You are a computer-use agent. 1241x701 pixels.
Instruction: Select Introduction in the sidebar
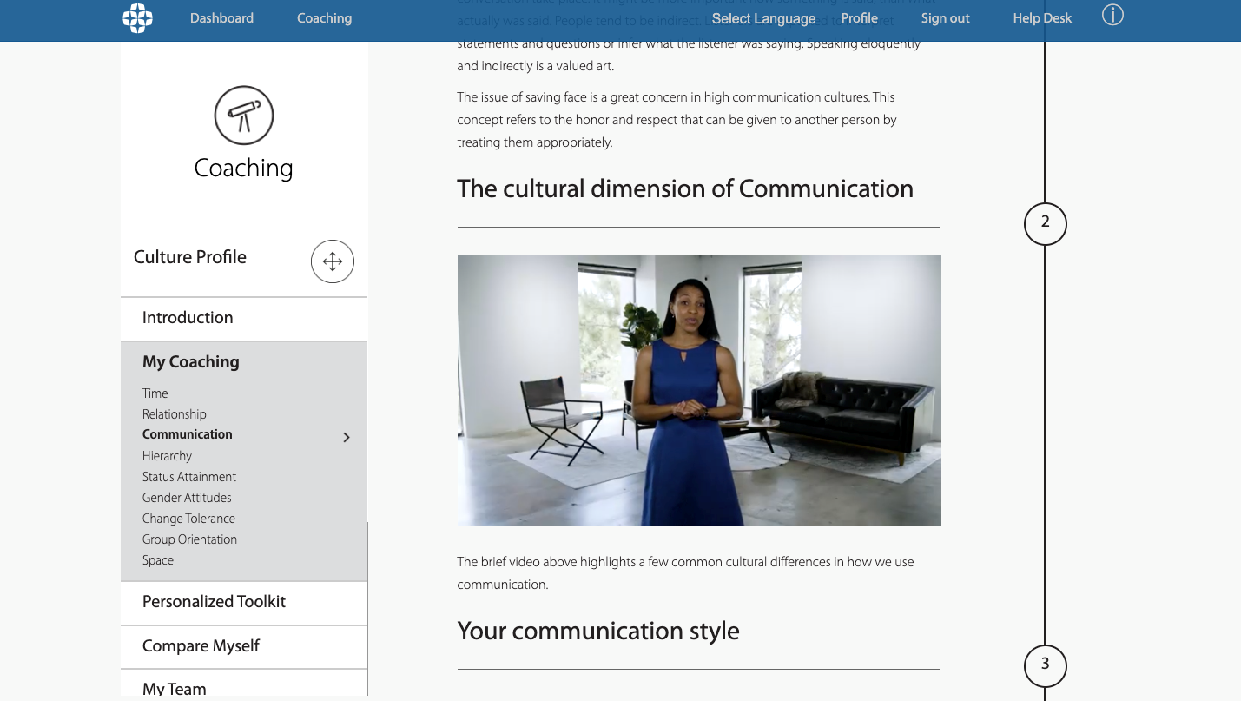(x=188, y=318)
